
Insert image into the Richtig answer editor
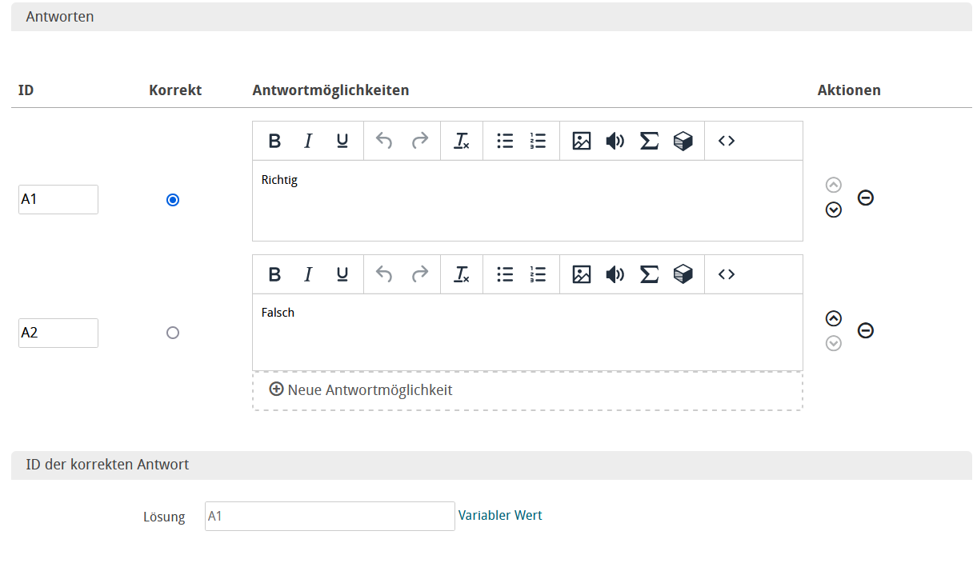[x=582, y=142]
